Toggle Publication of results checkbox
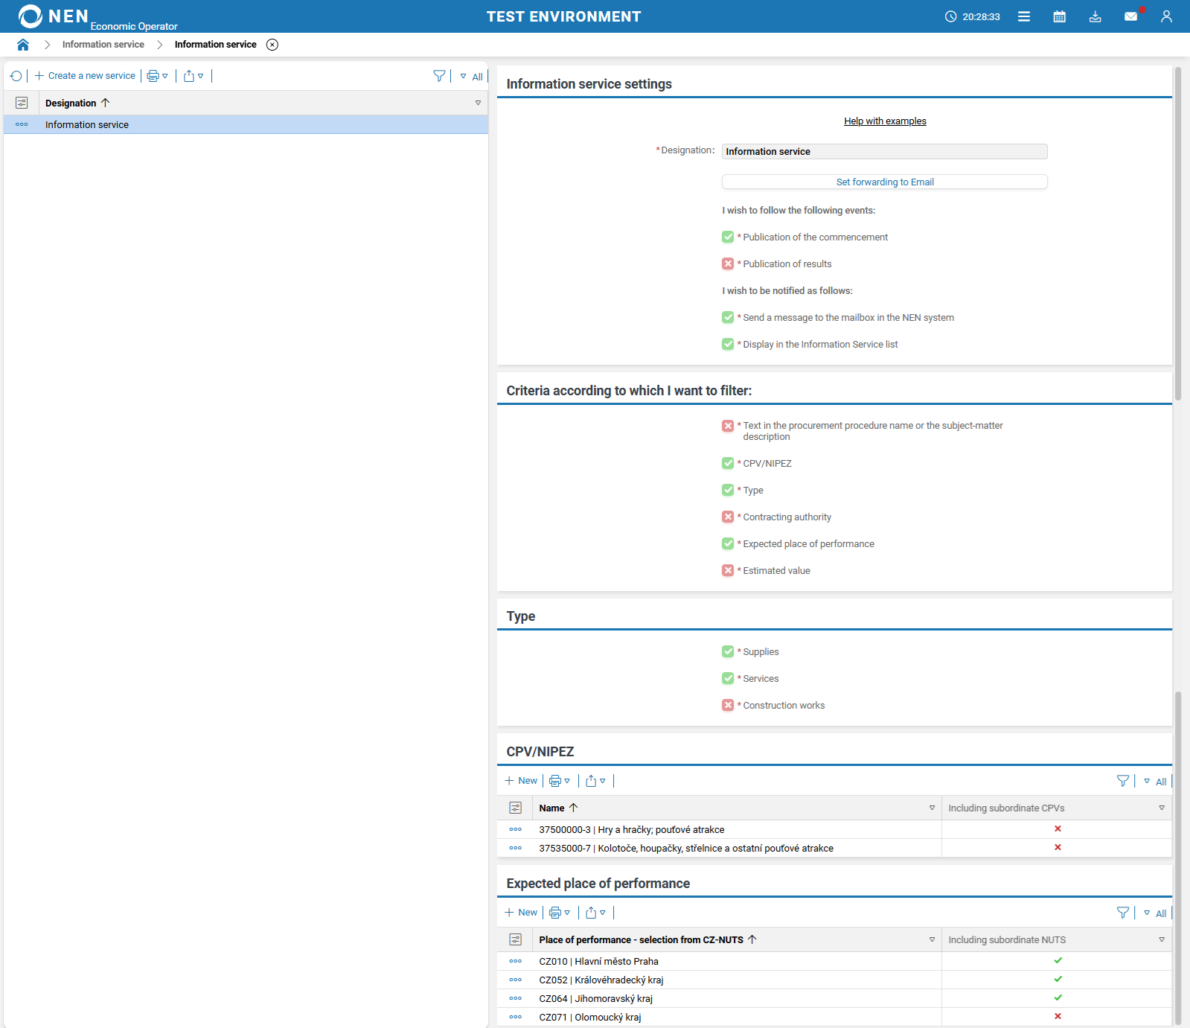 728,264
